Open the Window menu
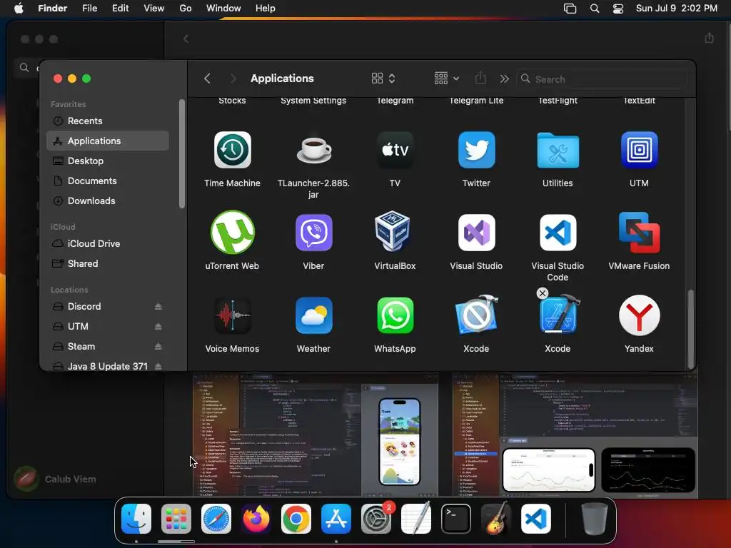 click(223, 9)
